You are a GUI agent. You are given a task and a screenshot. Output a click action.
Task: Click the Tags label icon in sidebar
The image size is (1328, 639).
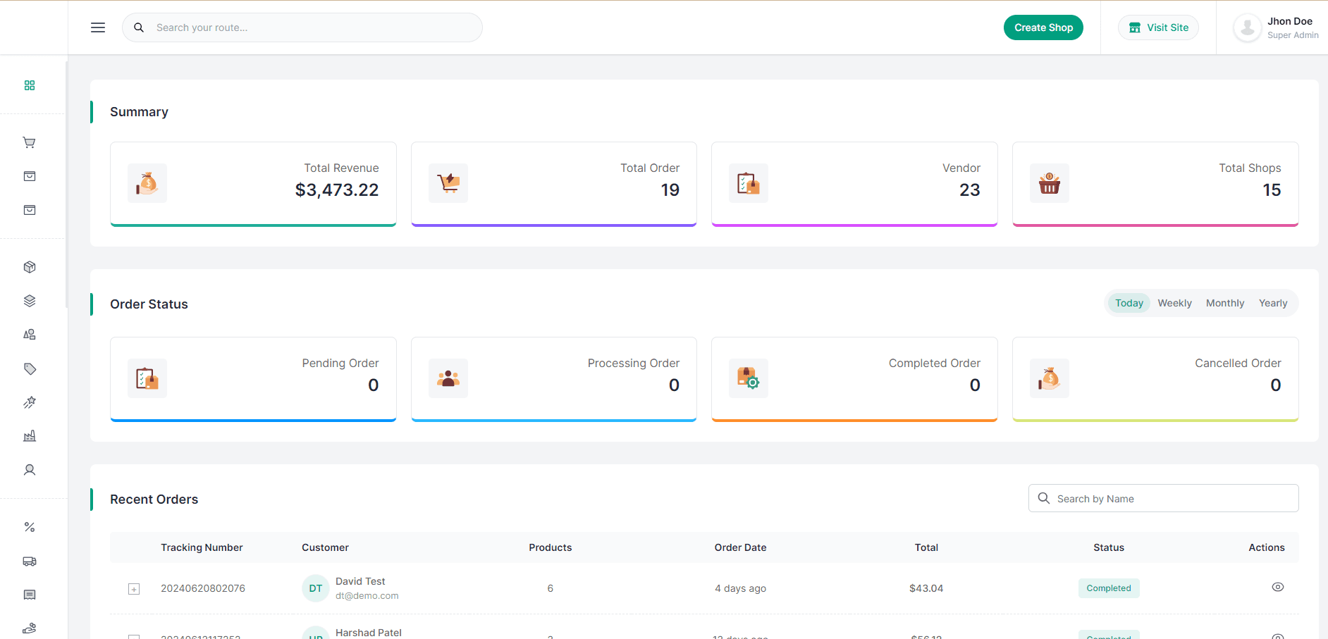tap(30, 368)
